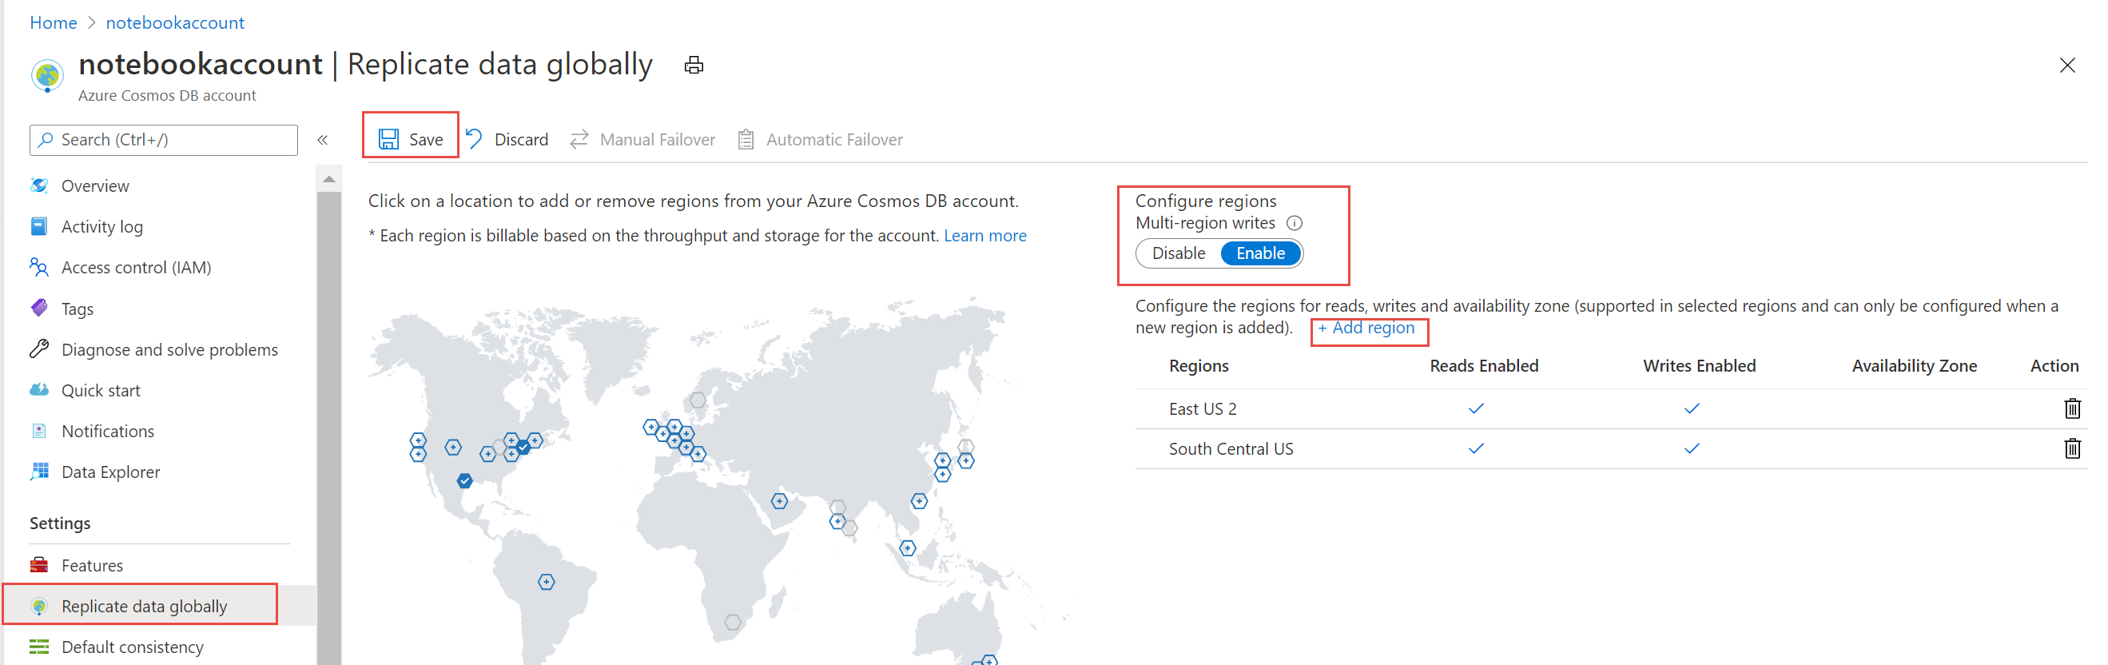Click East US 2 writes enabled checkmark

click(1692, 408)
